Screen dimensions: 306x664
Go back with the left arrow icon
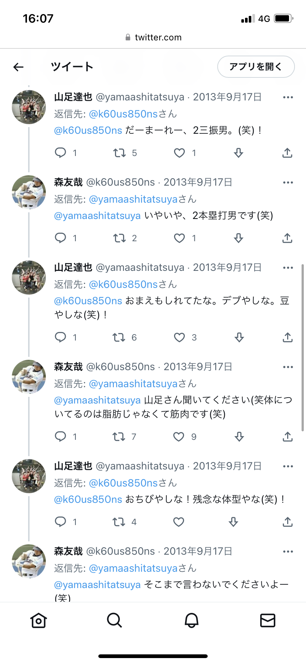pos(18,67)
